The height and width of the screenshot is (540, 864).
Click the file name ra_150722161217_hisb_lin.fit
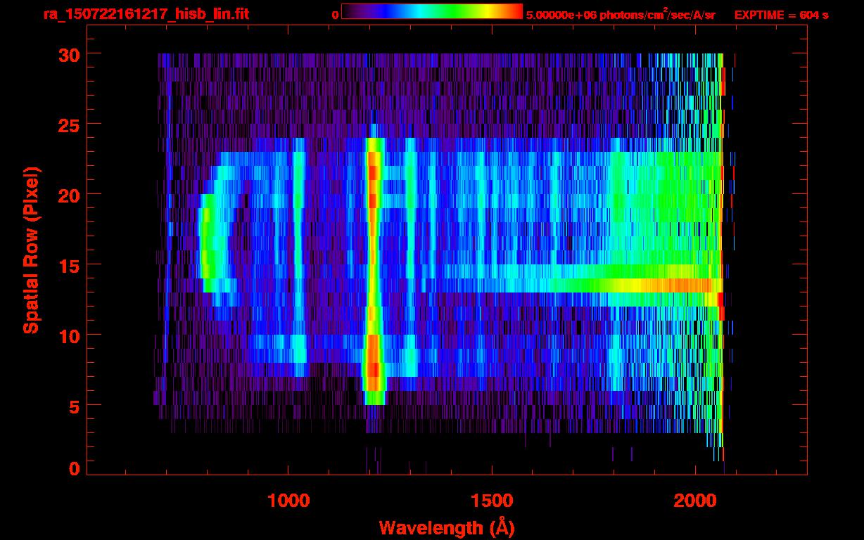[x=146, y=14]
